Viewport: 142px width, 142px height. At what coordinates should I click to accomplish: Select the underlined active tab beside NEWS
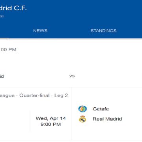point(4,31)
